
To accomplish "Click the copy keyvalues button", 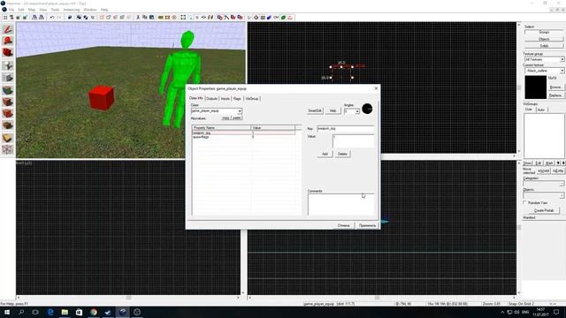I will (226, 117).
